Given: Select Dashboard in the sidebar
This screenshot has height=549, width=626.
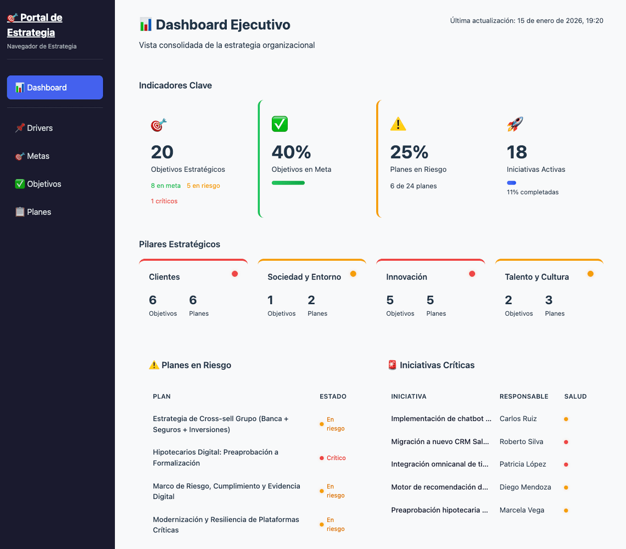Looking at the screenshot, I should click(x=55, y=87).
